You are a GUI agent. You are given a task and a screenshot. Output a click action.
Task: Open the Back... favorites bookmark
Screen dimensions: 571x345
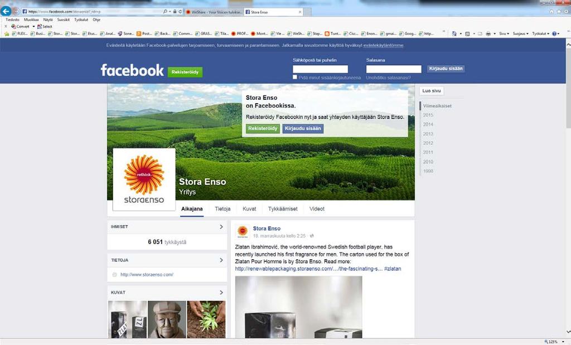[x=162, y=34]
